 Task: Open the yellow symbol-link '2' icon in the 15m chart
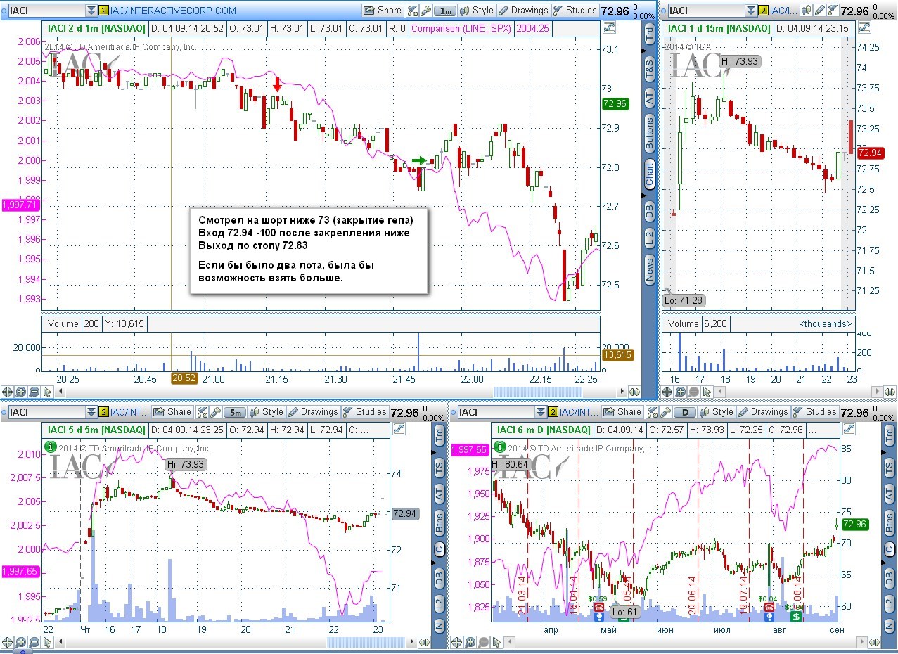[x=763, y=11]
